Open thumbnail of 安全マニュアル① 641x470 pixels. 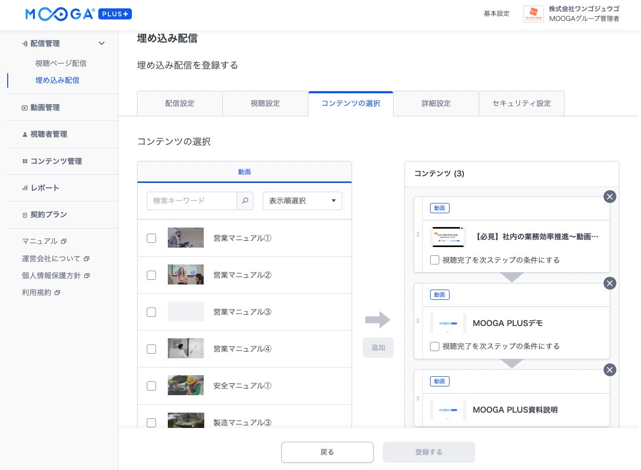[x=186, y=385]
